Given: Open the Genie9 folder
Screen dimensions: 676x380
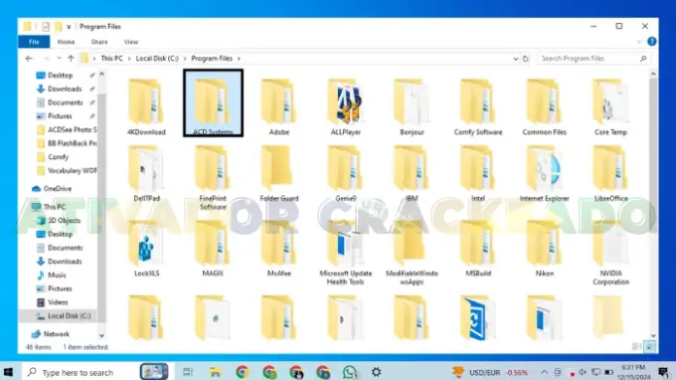Looking at the screenshot, I should [345, 173].
